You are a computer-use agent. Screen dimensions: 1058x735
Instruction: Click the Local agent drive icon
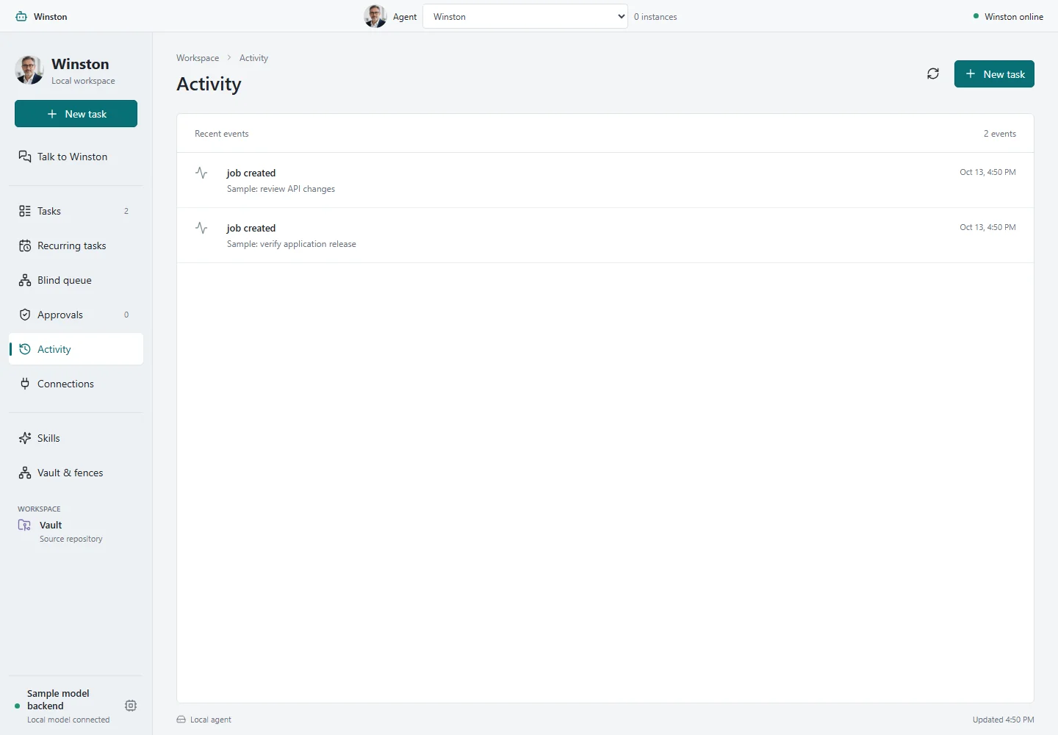[181, 720]
